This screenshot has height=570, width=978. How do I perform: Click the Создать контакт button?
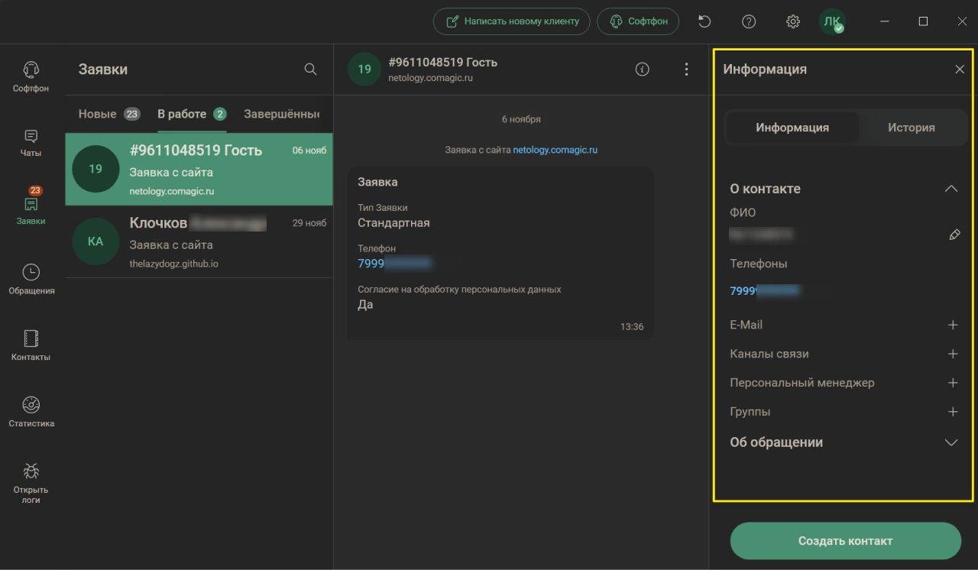[x=845, y=541]
